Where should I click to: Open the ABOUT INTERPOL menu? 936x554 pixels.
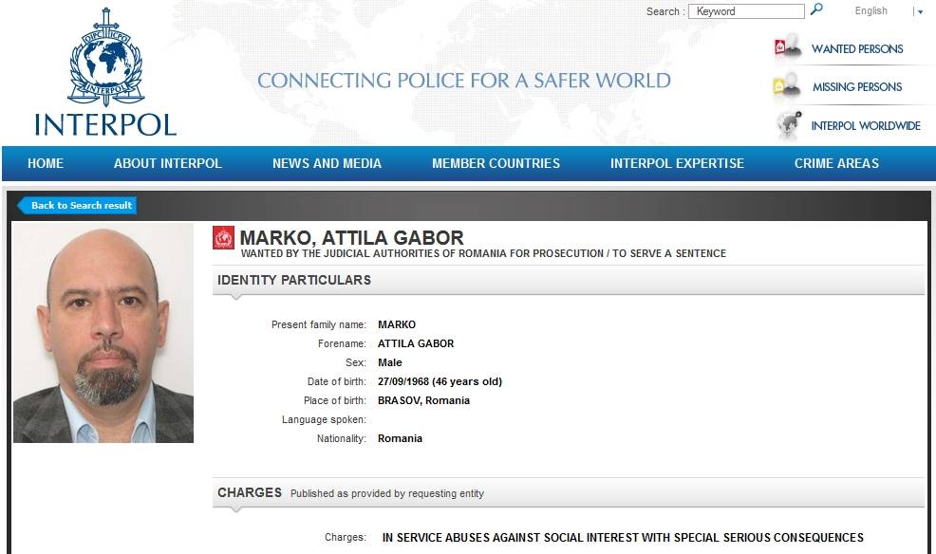coord(168,163)
